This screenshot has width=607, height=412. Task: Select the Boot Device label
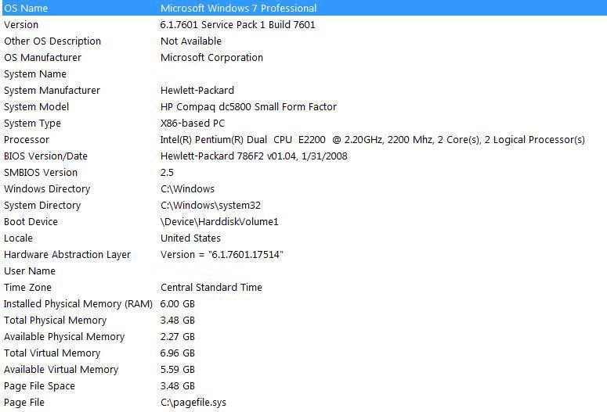pyautogui.click(x=31, y=222)
